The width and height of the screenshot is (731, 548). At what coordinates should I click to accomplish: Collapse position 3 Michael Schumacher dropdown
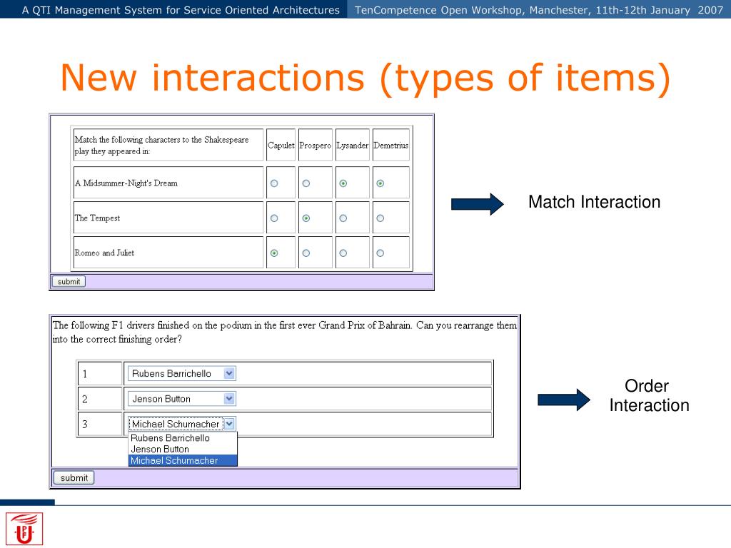click(182, 424)
